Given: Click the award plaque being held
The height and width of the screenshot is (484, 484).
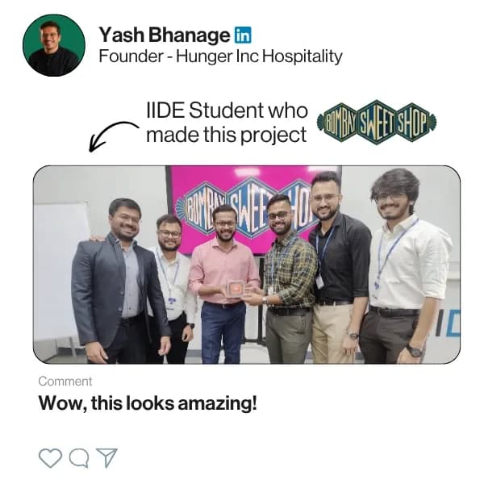Looking at the screenshot, I should click(234, 290).
